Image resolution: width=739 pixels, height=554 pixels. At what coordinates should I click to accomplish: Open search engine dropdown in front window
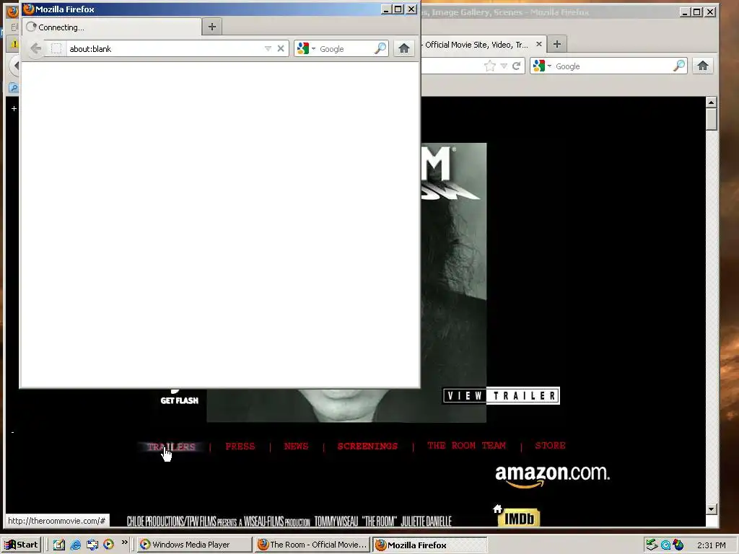coord(313,48)
